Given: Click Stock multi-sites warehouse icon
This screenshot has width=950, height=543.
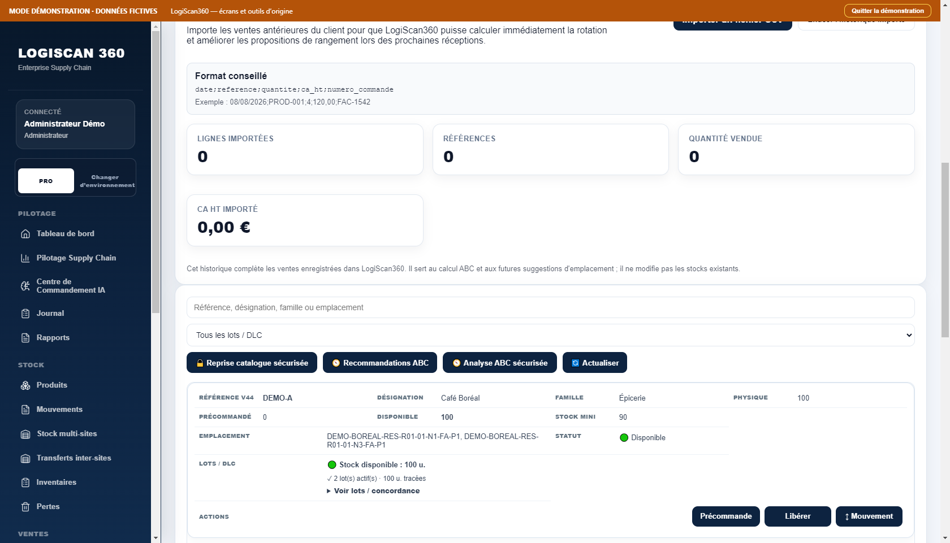Looking at the screenshot, I should 25,434.
